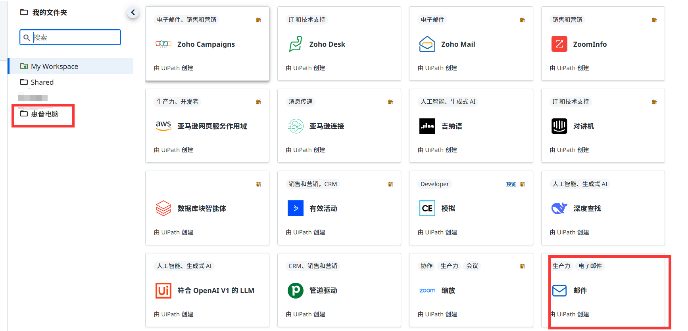This screenshot has height=331, width=688.
Task: Open the Zoho Mail connector title
Action: [458, 44]
